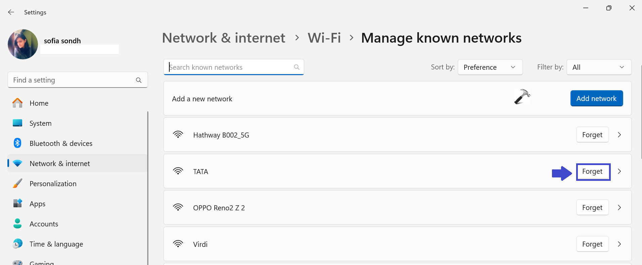Click the search magnifier in Find a setting
The height and width of the screenshot is (265, 642).
[x=139, y=80]
